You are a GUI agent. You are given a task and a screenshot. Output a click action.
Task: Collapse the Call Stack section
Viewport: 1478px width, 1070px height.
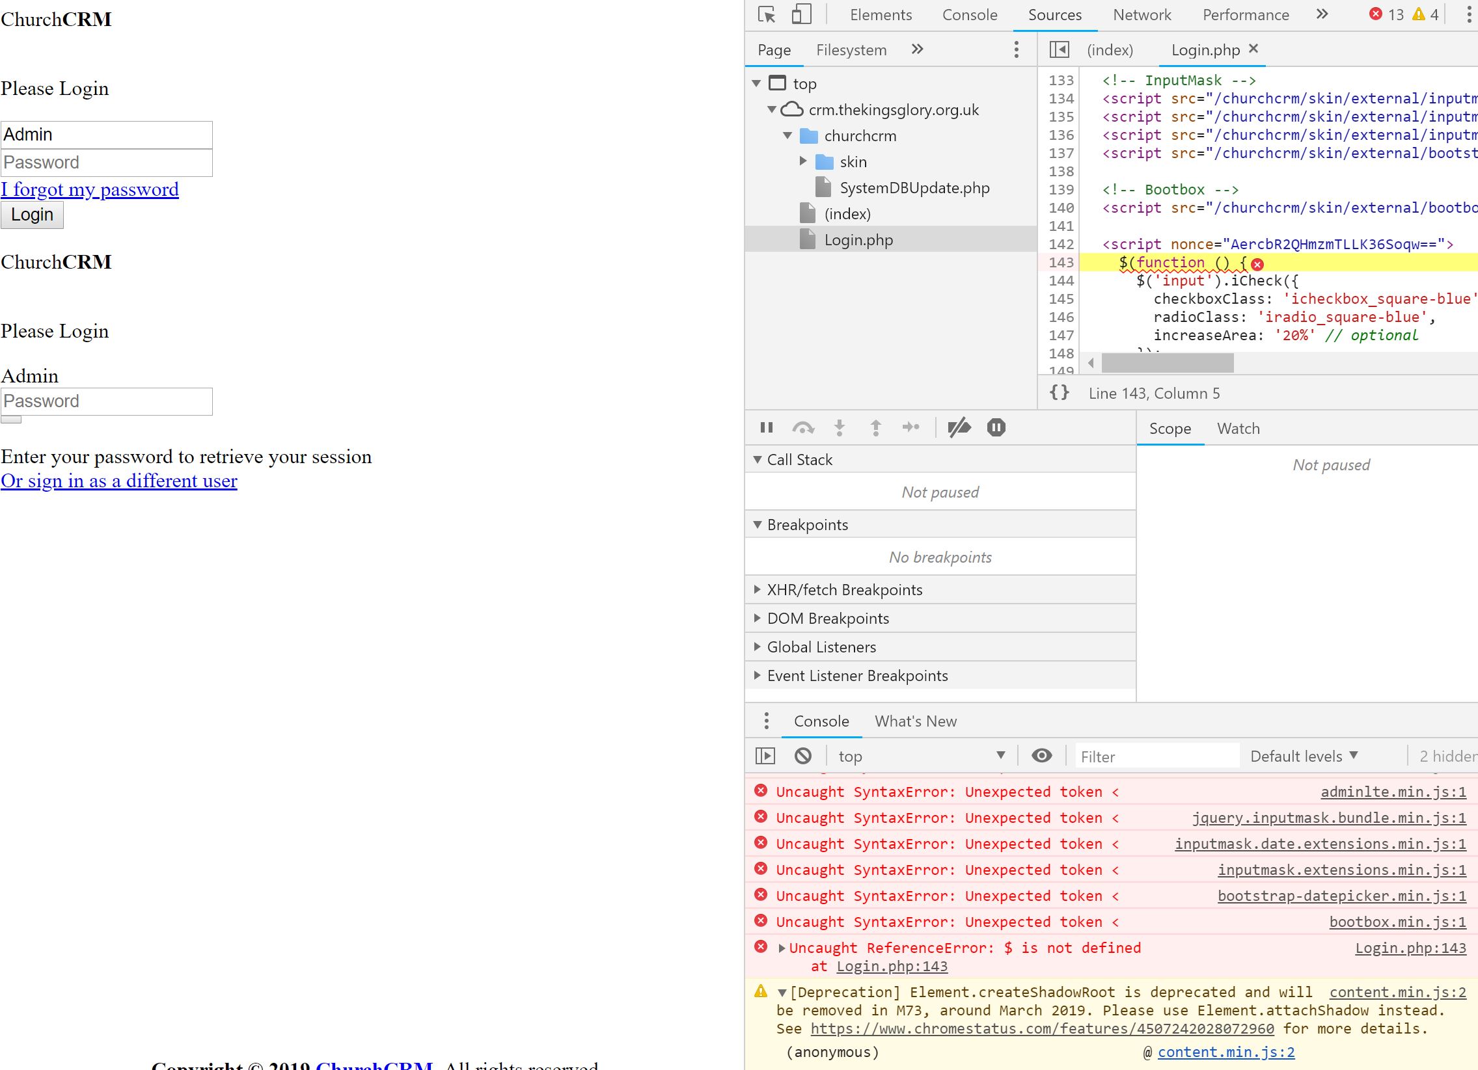[758, 460]
